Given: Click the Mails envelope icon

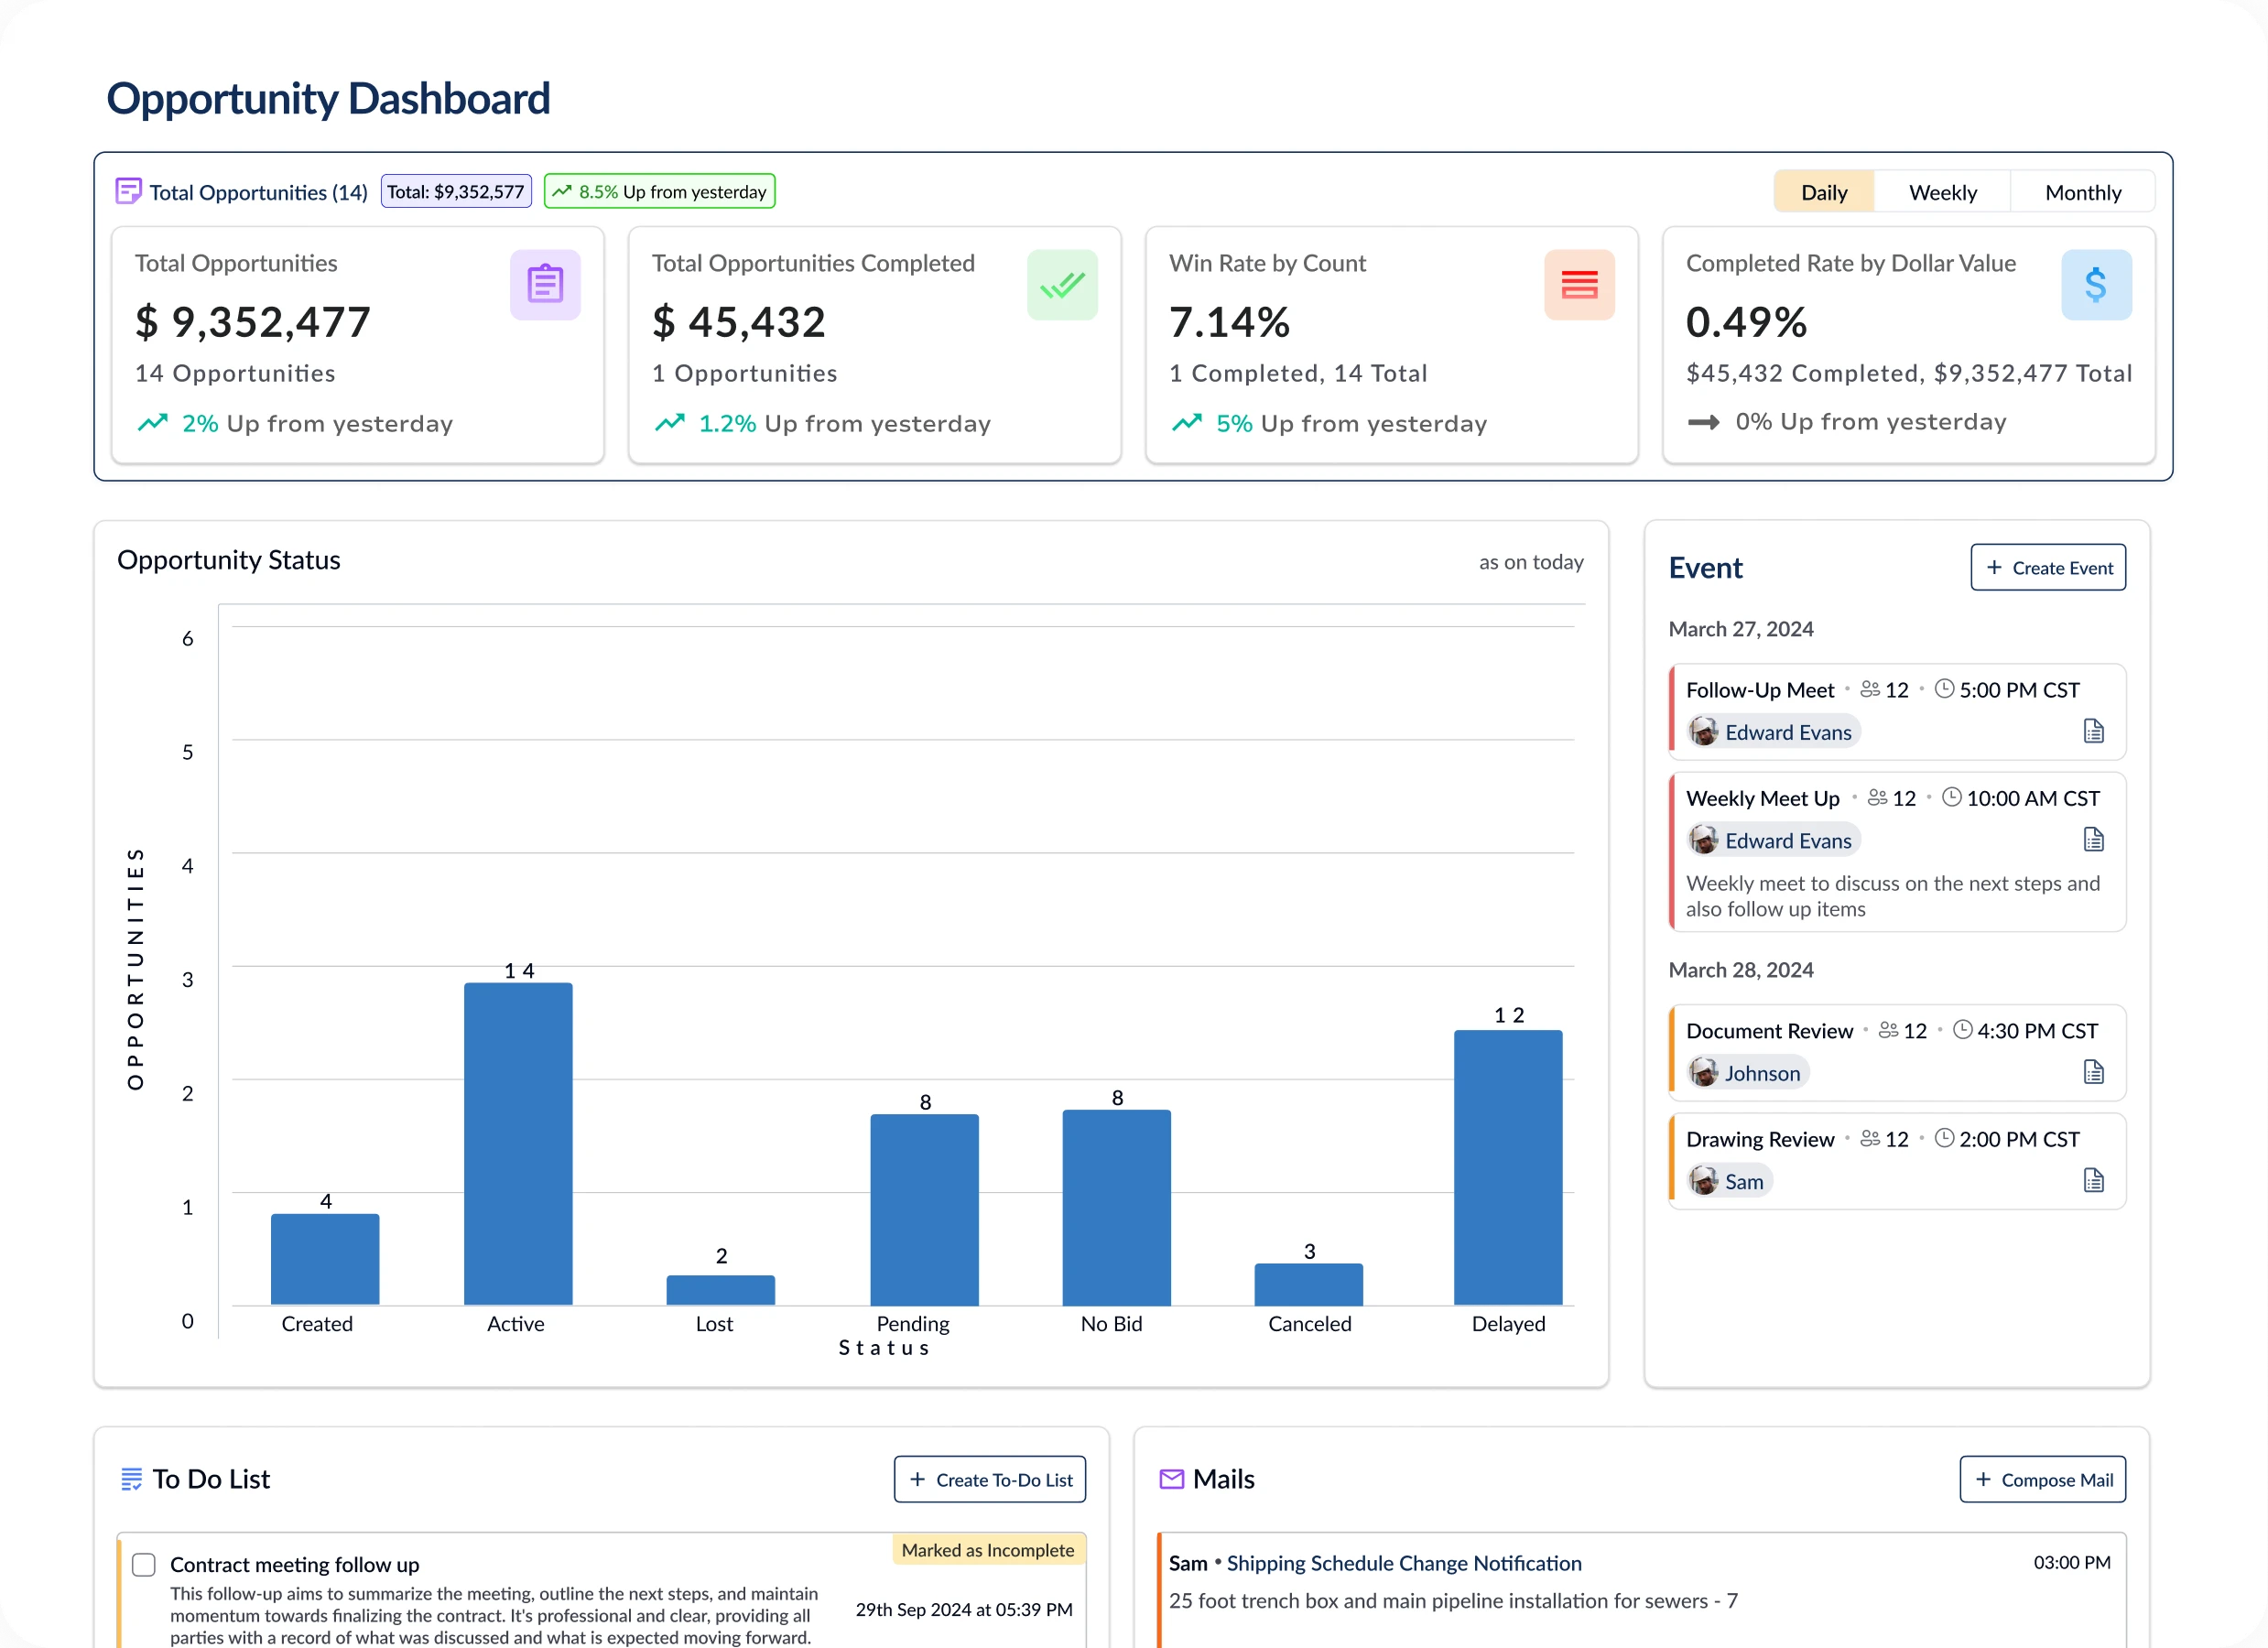Looking at the screenshot, I should (1171, 1479).
